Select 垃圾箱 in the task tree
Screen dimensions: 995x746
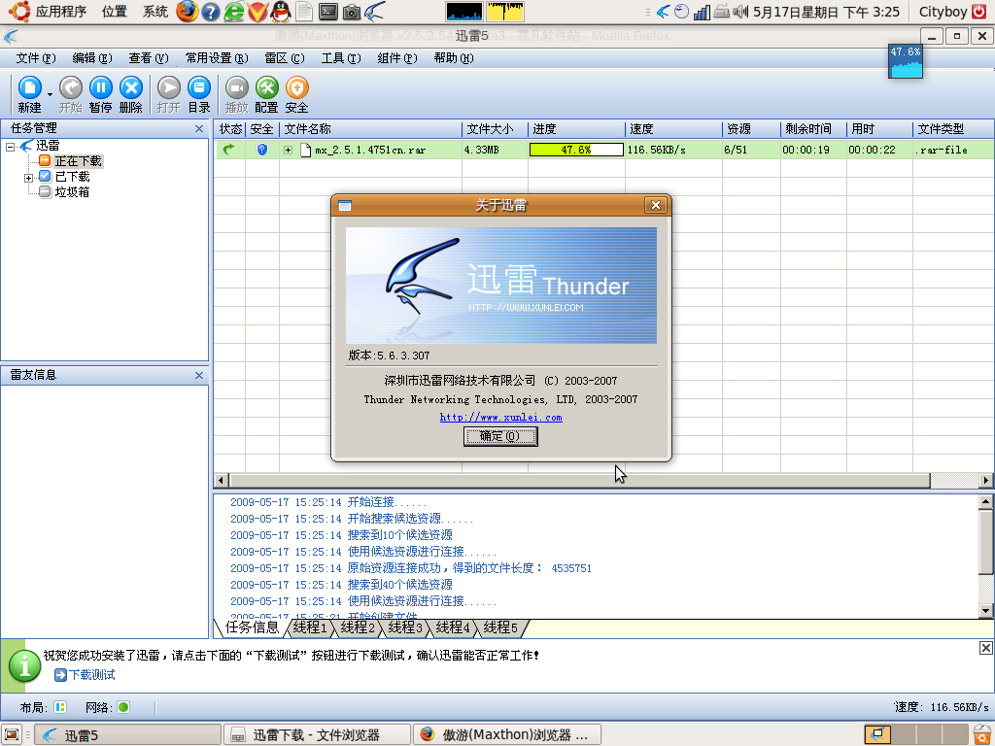[x=72, y=191]
